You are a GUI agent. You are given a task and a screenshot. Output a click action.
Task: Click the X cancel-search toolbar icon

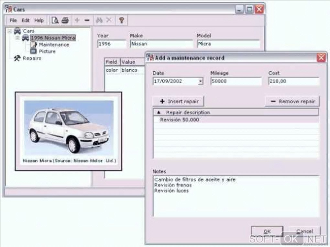click(x=109, y=20)
